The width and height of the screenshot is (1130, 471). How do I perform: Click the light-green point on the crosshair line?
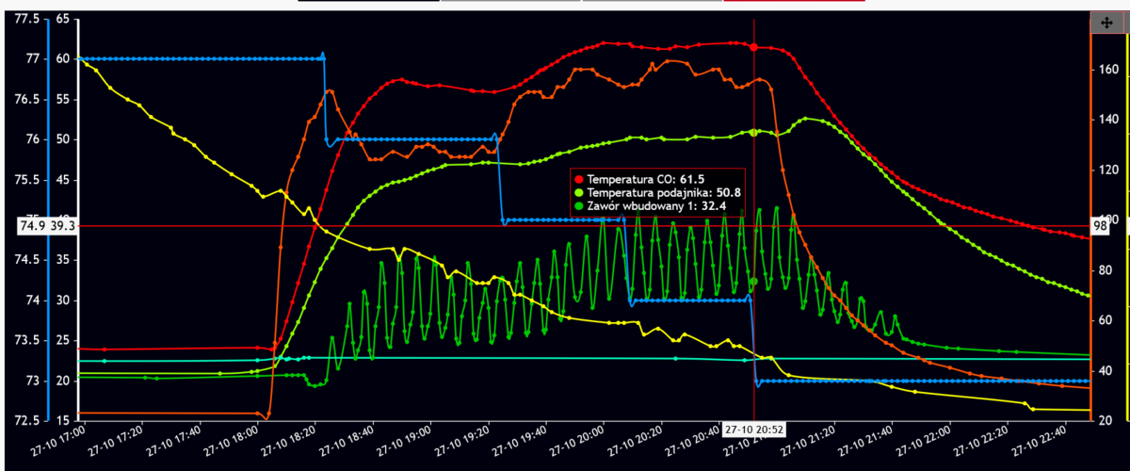click(x=753, y=132)
